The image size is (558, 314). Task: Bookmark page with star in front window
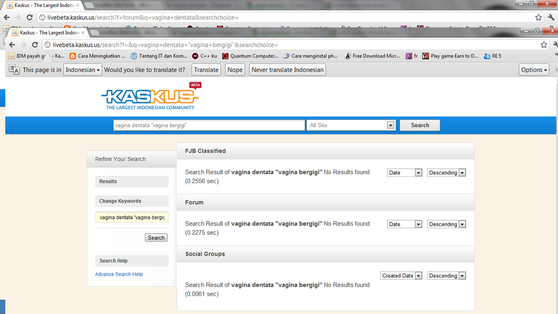coord(544,44)
